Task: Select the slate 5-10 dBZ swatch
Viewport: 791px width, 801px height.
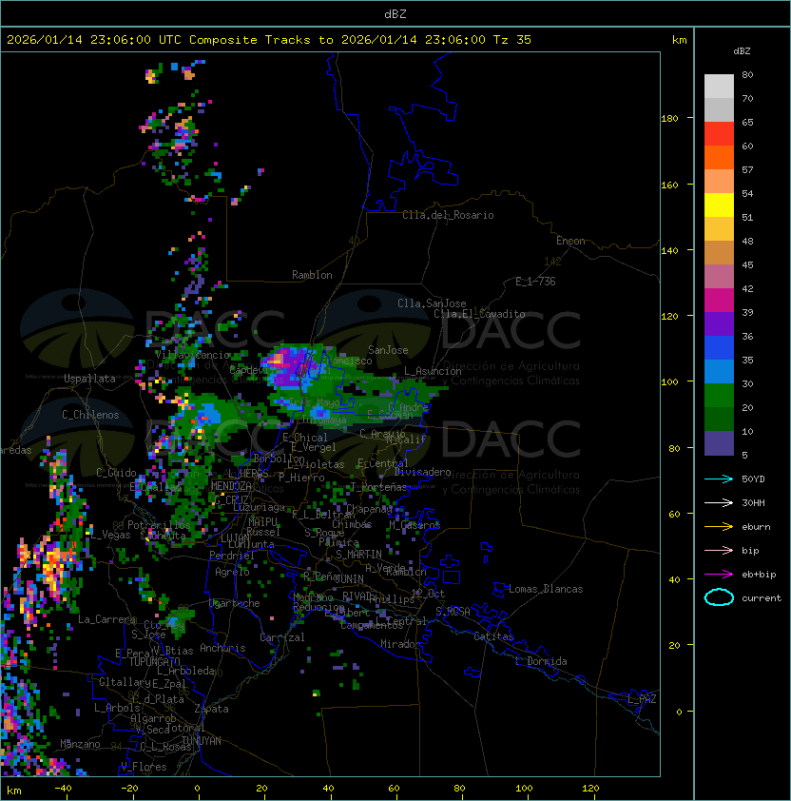Action: click(719, 443)
